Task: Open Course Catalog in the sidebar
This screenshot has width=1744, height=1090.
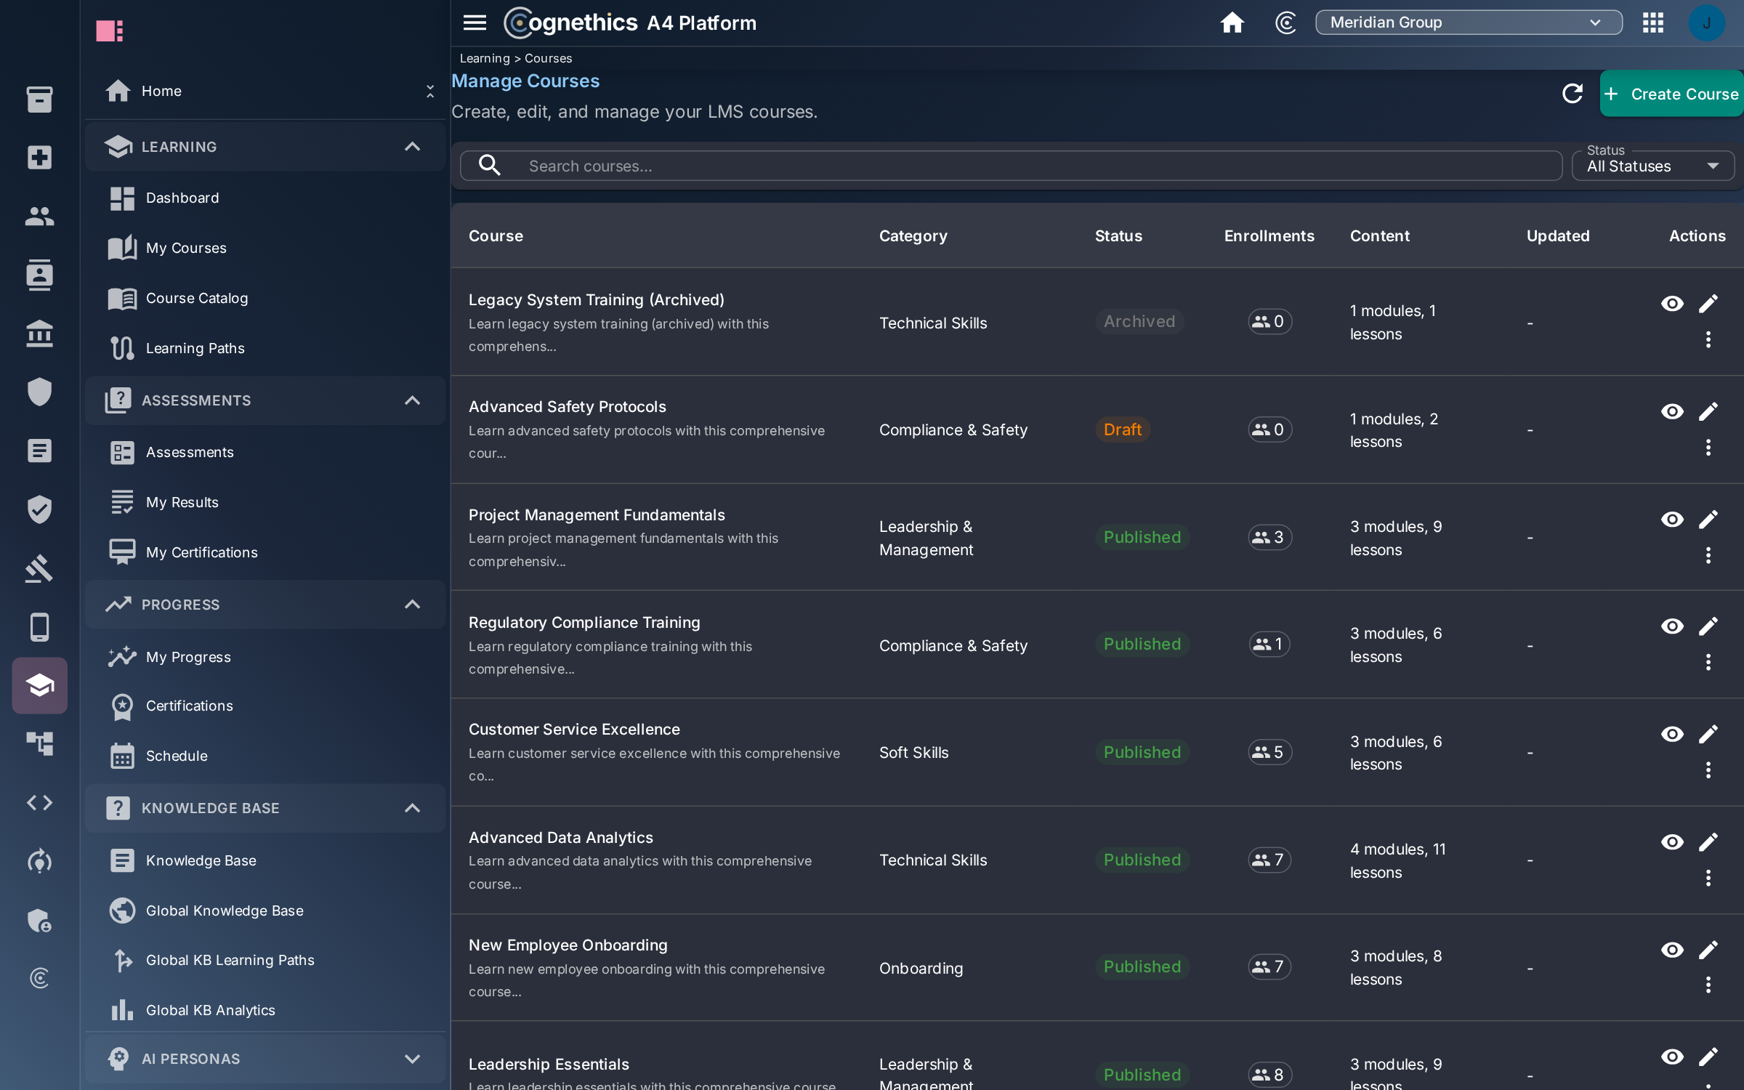Action: click(265, 298)
